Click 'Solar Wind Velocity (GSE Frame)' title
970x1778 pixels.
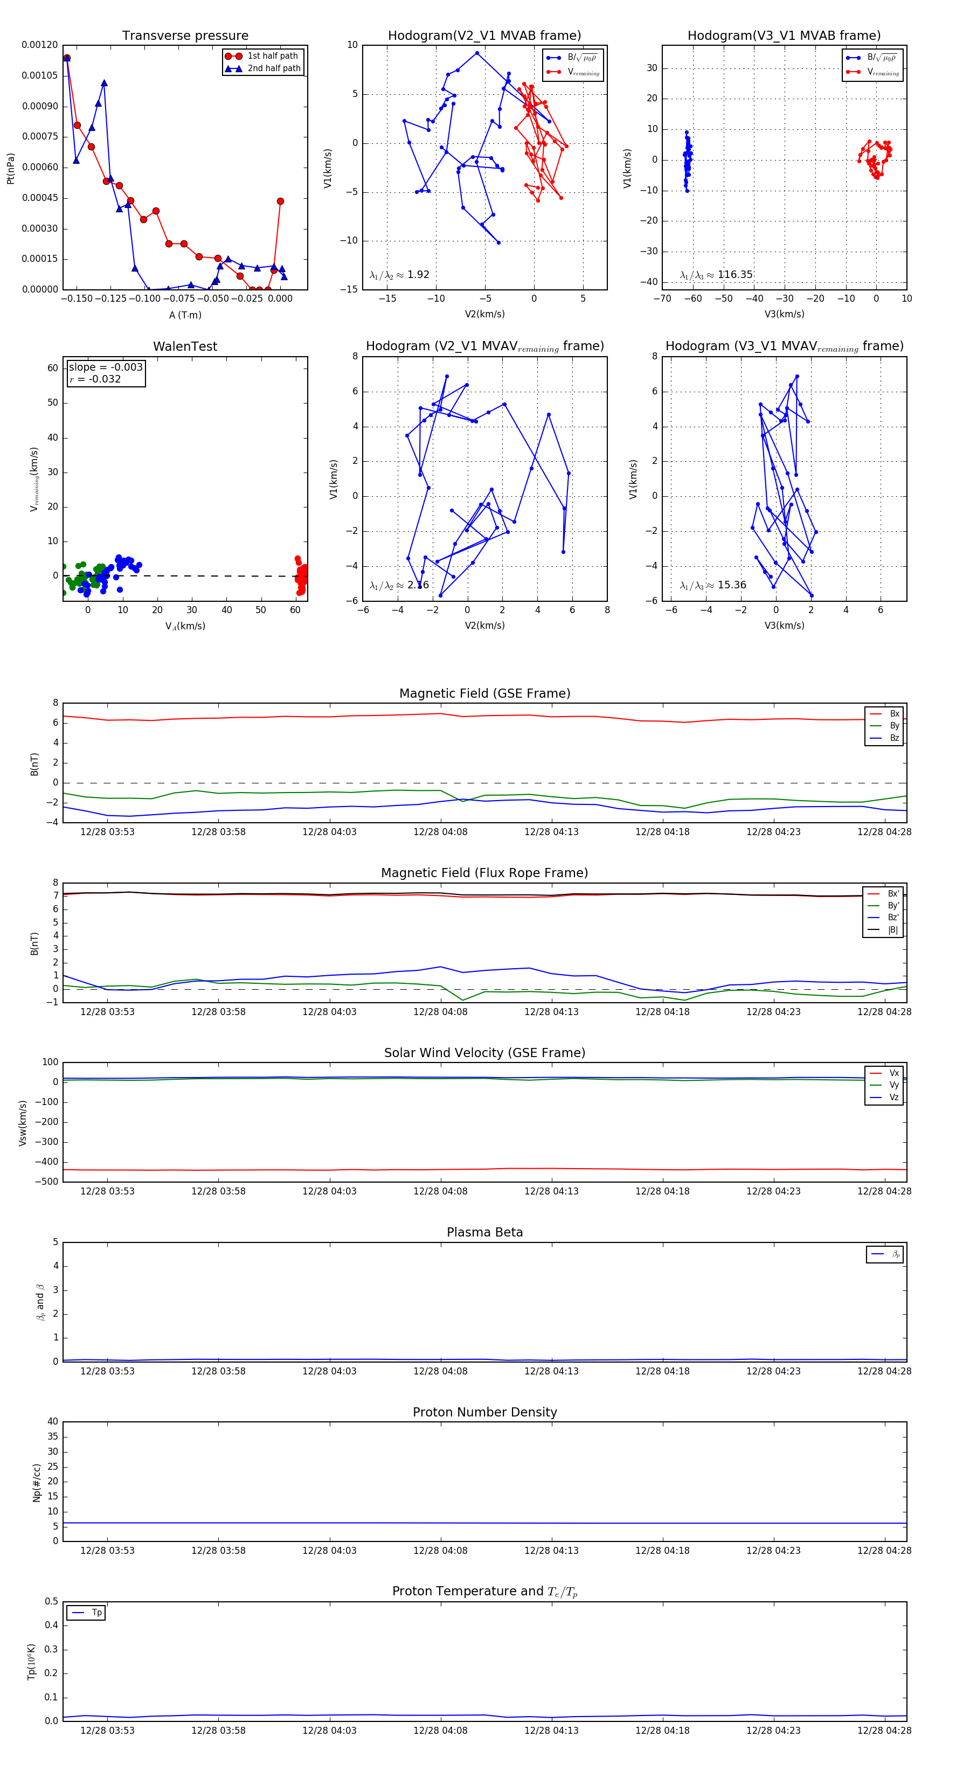coord(484,1053)
